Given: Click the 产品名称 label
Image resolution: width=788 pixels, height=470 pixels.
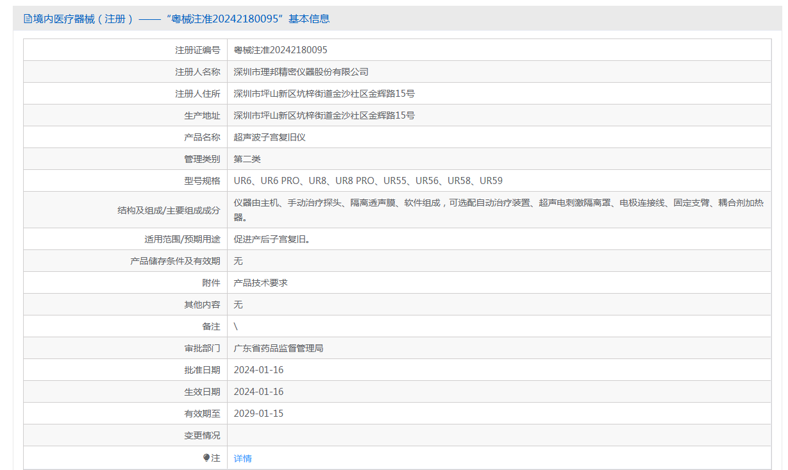Looking at the screenshot, I should (202, 137).
